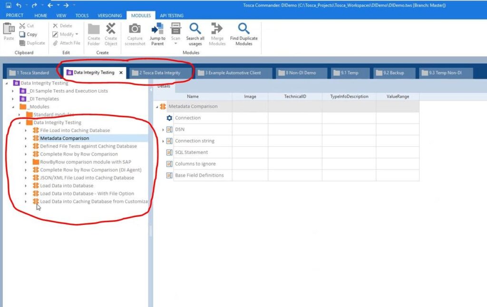The image size is (487, 307).
Task: Close the Data Integrity Testing tab
Action: (121, 73)
